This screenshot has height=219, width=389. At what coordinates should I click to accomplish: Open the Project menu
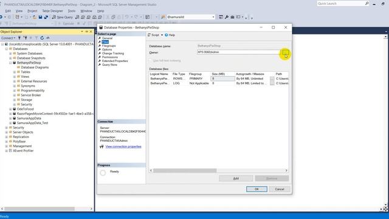(x=32, y=11)
